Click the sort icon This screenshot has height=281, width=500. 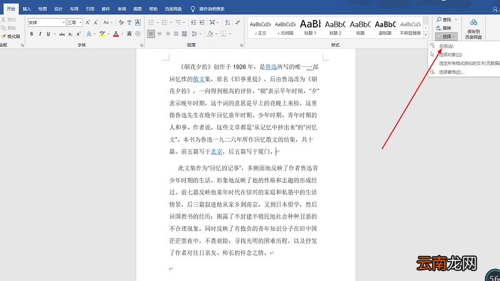pos(227,22)
